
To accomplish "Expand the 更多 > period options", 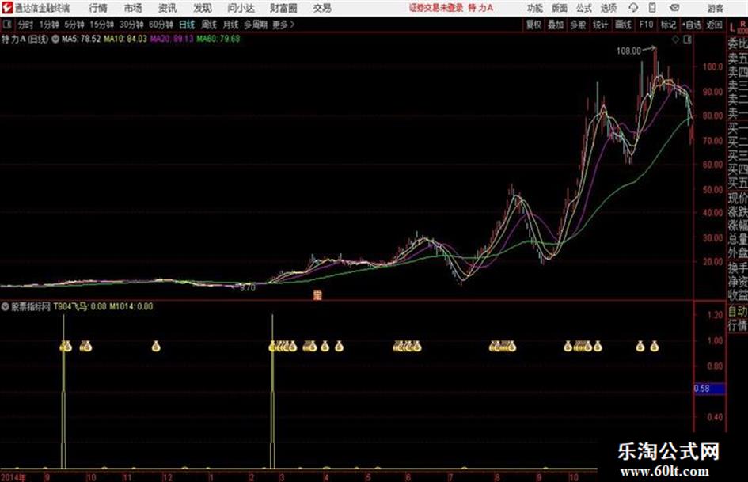I will pyautogui.click(x=283, y=25).
